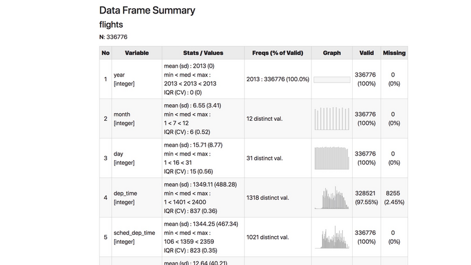Click the 2013 : 336776 frequency cell
Image resolution: width=471 pixels, height=265 pixels.
pos(277,79)
